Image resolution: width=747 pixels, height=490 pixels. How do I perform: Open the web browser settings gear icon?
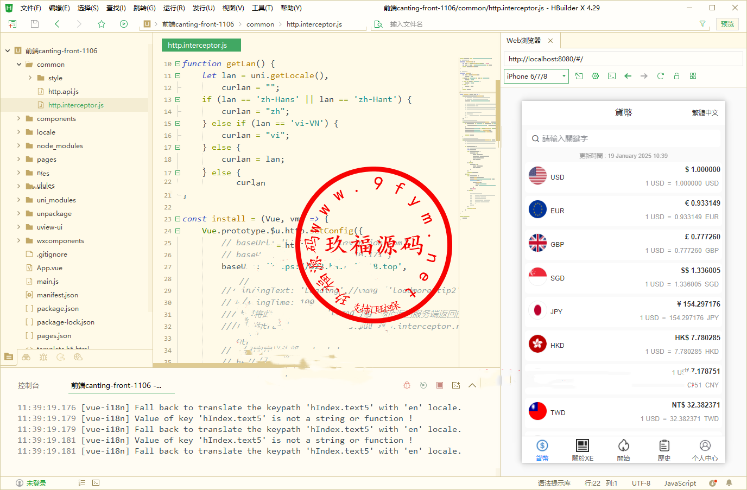[x=596, y=76]
